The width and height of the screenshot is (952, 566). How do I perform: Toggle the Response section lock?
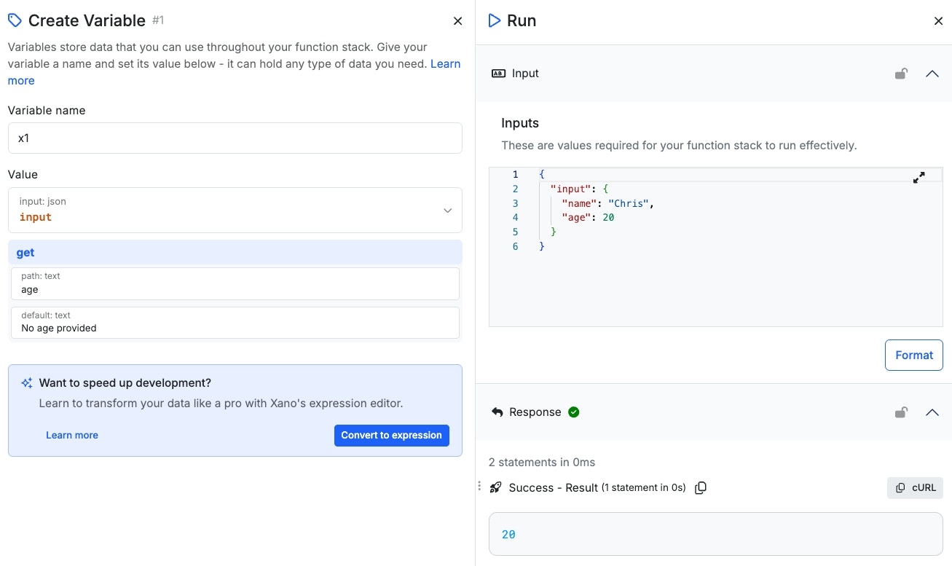[901, 412]
